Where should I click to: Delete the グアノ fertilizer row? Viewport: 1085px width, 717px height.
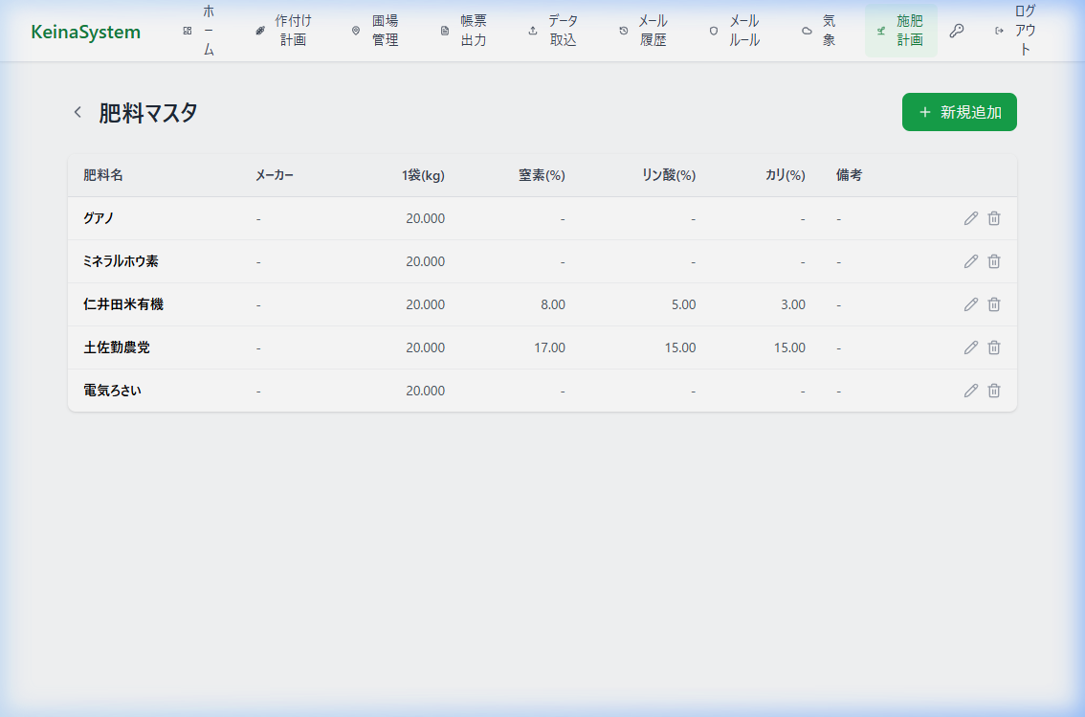click(994, 218)
